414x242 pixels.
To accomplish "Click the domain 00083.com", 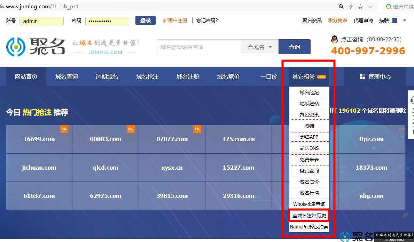I will [x=106, y=139].
